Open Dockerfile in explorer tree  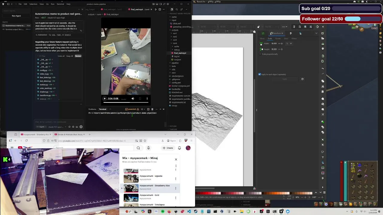click(176, 89)
